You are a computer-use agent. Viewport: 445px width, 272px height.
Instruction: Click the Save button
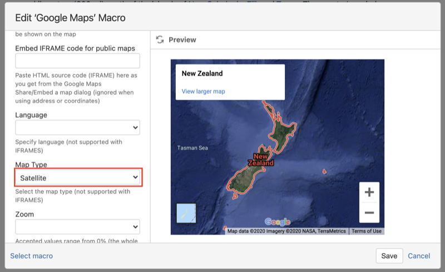coord(389,256)
